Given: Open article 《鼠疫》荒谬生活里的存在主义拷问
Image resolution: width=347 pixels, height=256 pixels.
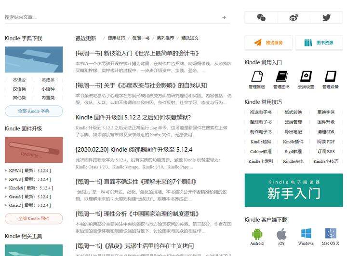Looking at the screenshot, I should (134, 246).
